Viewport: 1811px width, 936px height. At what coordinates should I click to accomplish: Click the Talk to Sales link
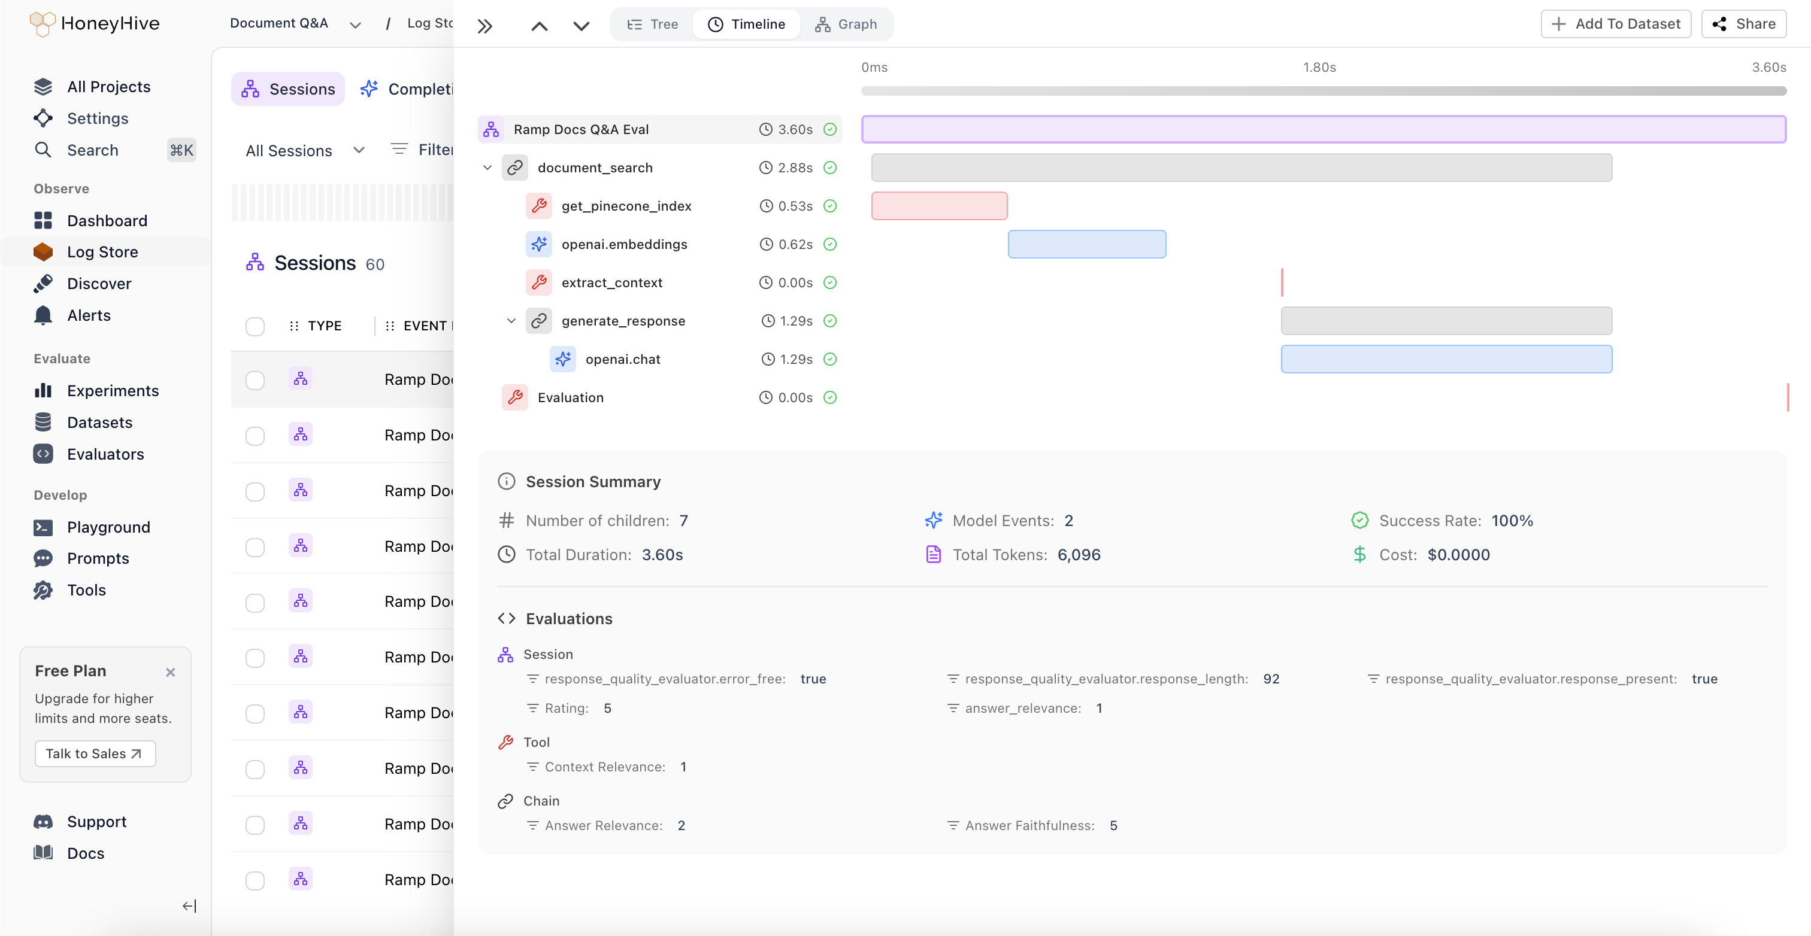coord(95,753)
